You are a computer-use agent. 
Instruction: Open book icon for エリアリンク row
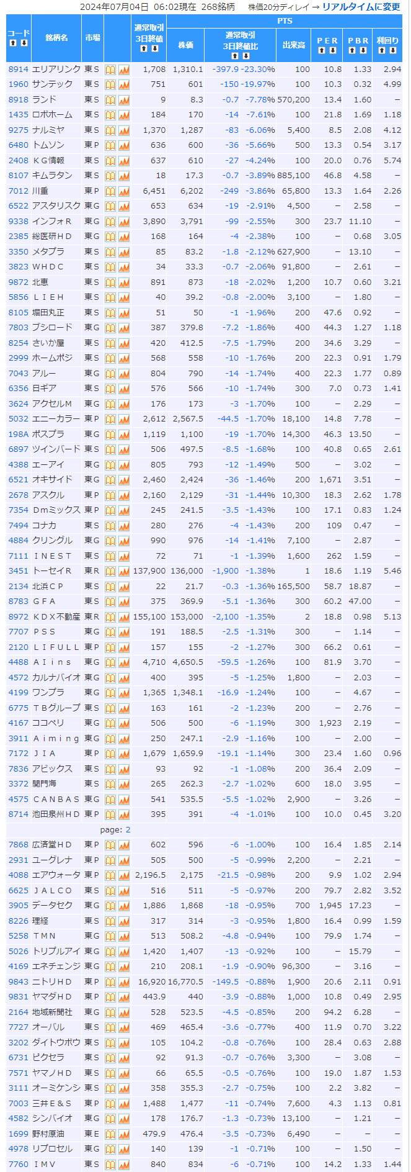(110, 70)
